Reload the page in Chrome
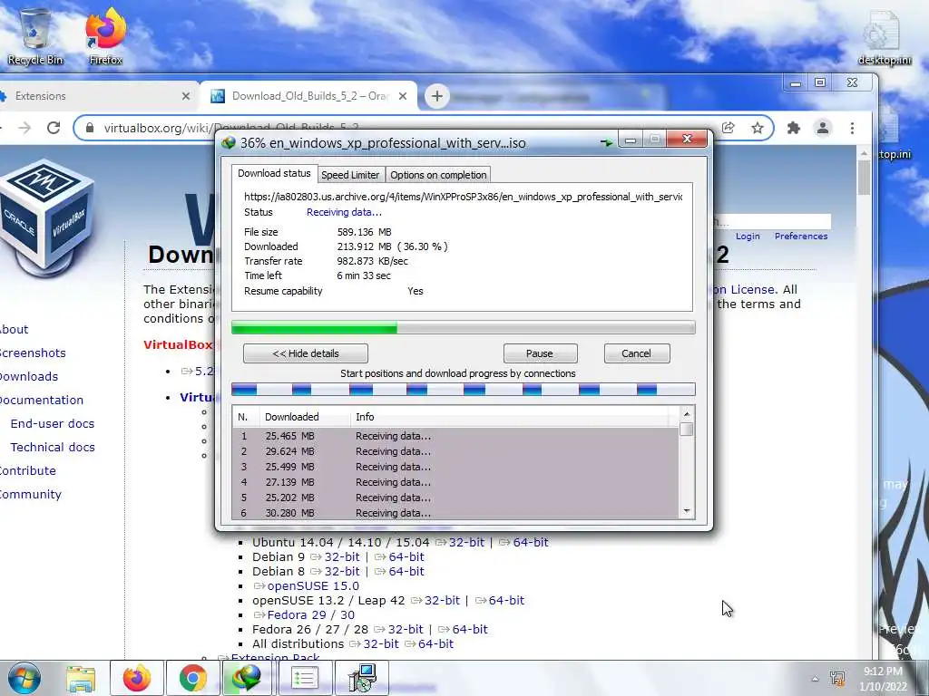 pos(54,128)
